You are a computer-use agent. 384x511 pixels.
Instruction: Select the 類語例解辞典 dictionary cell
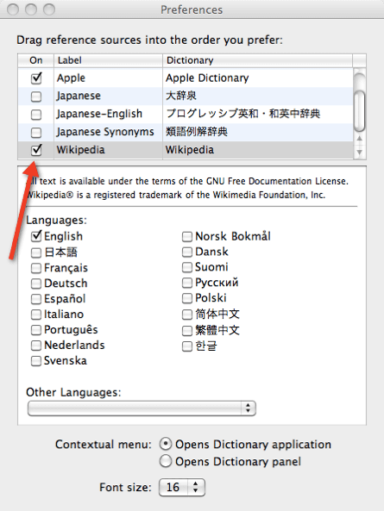[258, 132]
